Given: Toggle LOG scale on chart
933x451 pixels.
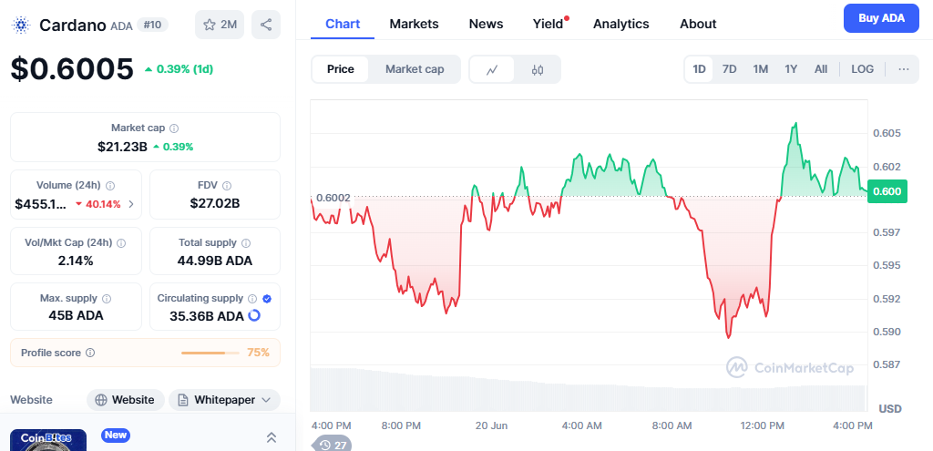Looking at the screenshot, I should [x=862, y=69].
